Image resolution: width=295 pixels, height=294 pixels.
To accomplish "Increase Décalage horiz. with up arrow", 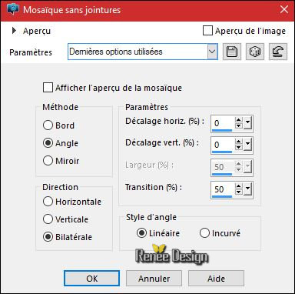I will [x=239, y=120].
